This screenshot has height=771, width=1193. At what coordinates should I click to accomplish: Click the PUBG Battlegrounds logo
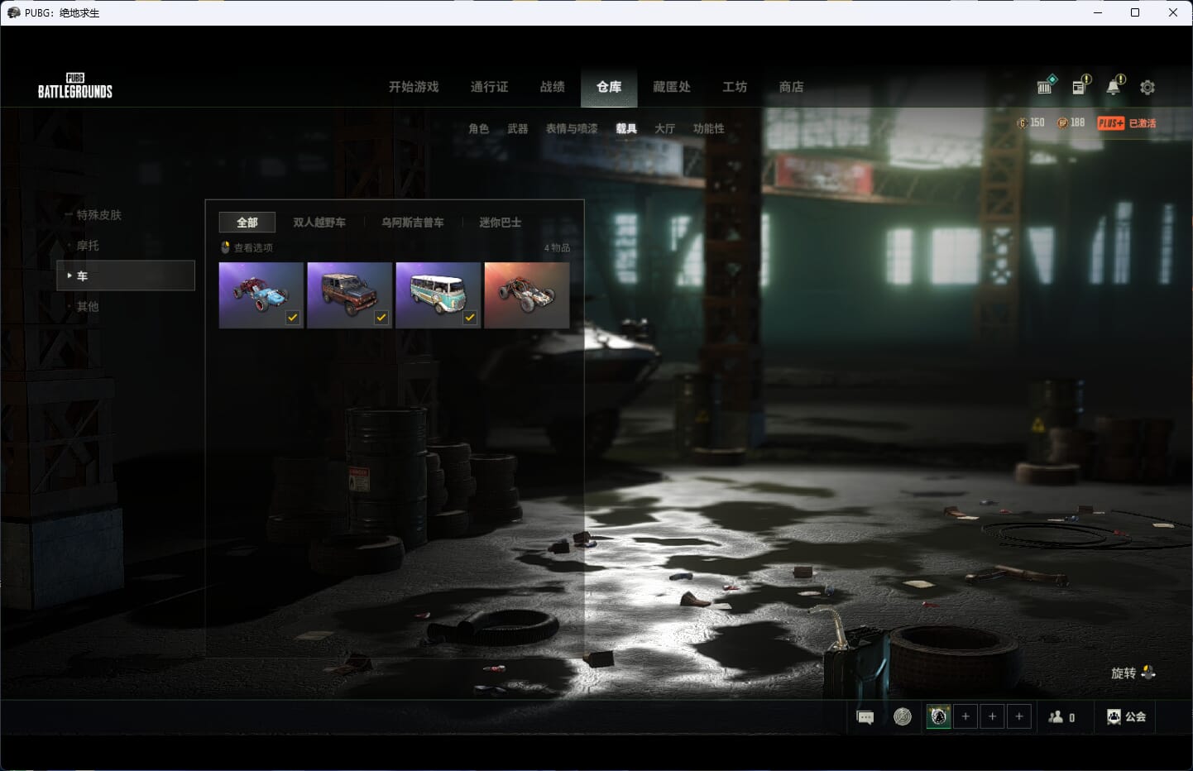tap(75, 86)
